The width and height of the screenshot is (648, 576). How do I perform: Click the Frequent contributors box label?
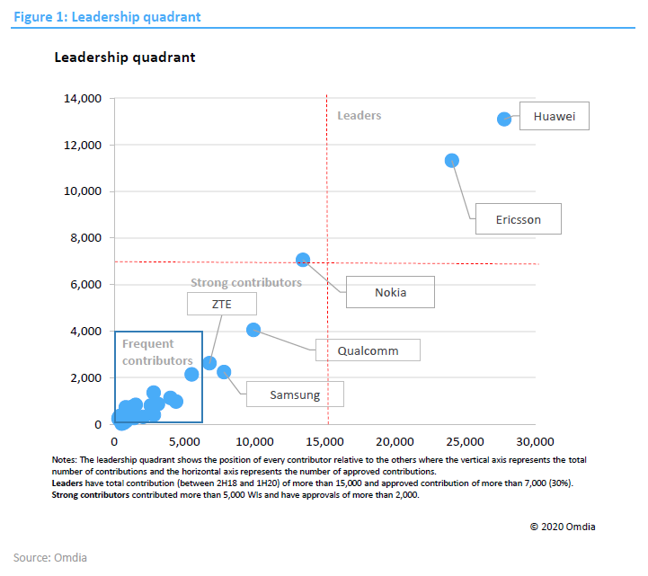(157, 352)
